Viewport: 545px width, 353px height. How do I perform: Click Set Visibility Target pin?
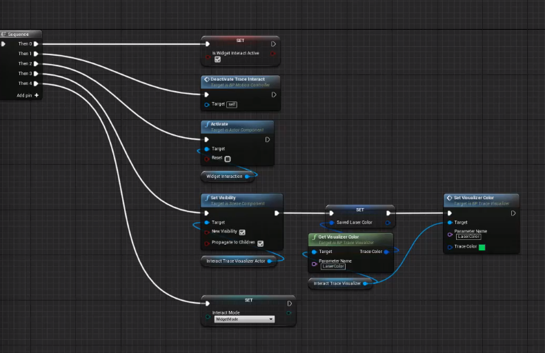click(207, 223)
